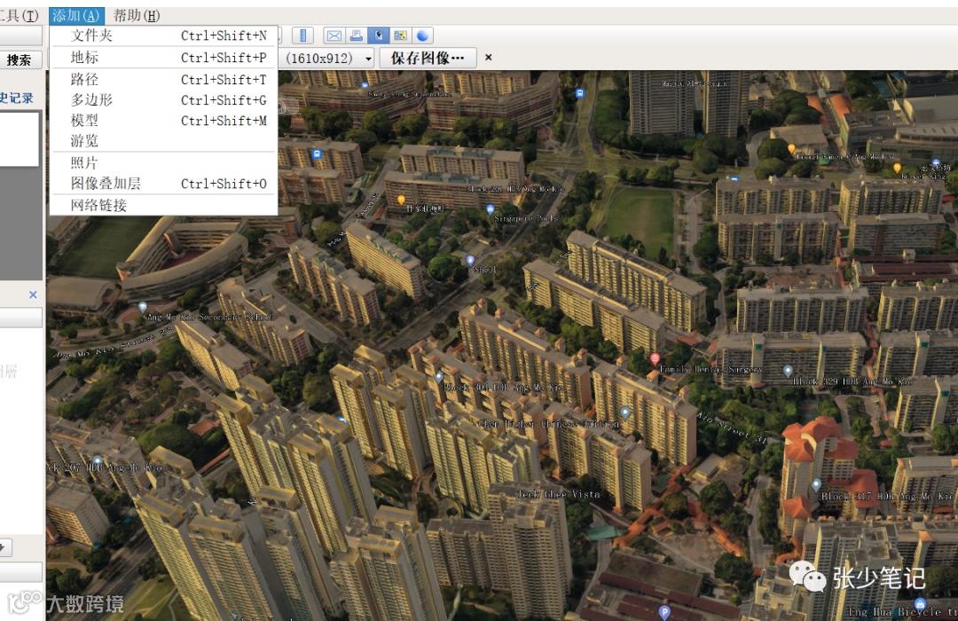Open the 史记录 history link
This screenshot has height=621, width=958.
(x=17, y=98)
